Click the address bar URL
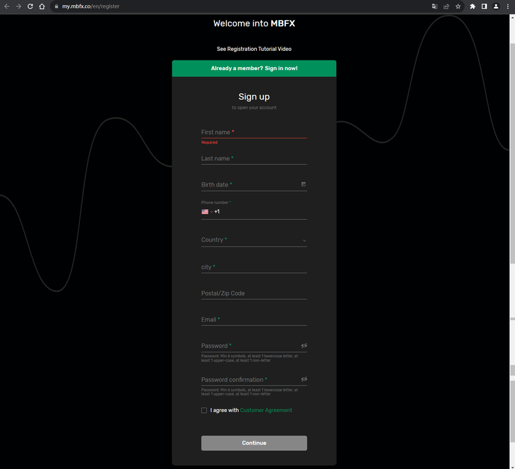The width and height of the screenshot is (515, 469). pyautogui.click(x=91, y=6)
